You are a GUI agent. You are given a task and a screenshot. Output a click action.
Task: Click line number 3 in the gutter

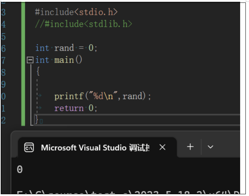pos(4,12)
